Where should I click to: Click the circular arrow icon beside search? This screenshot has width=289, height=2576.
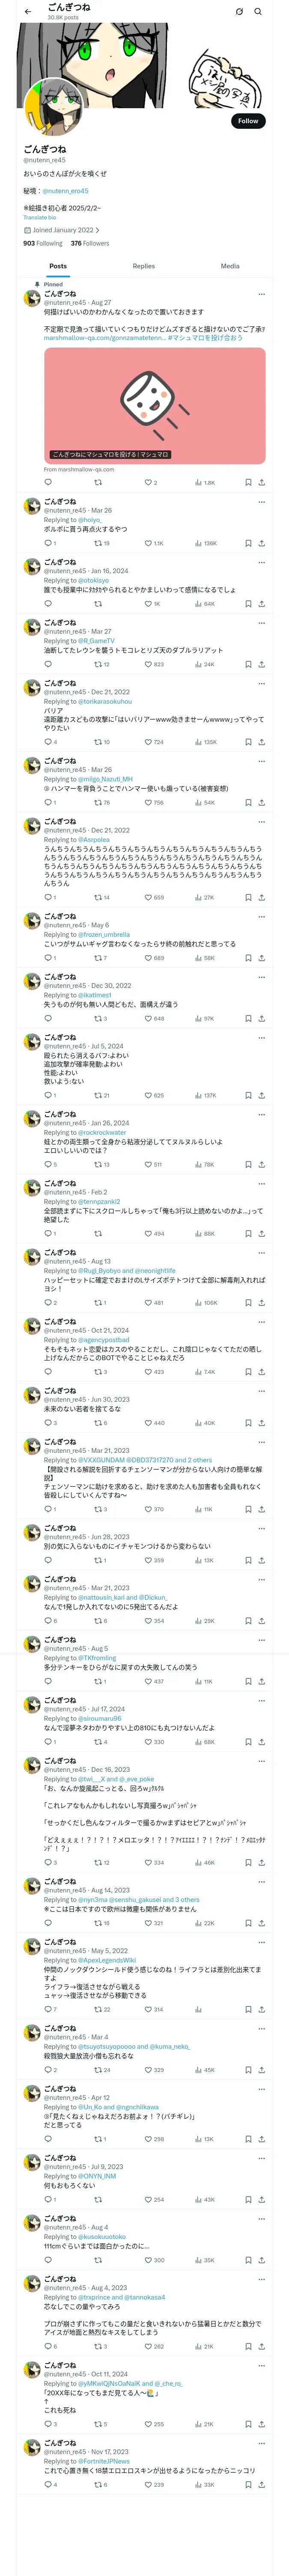tap(239, 12)
